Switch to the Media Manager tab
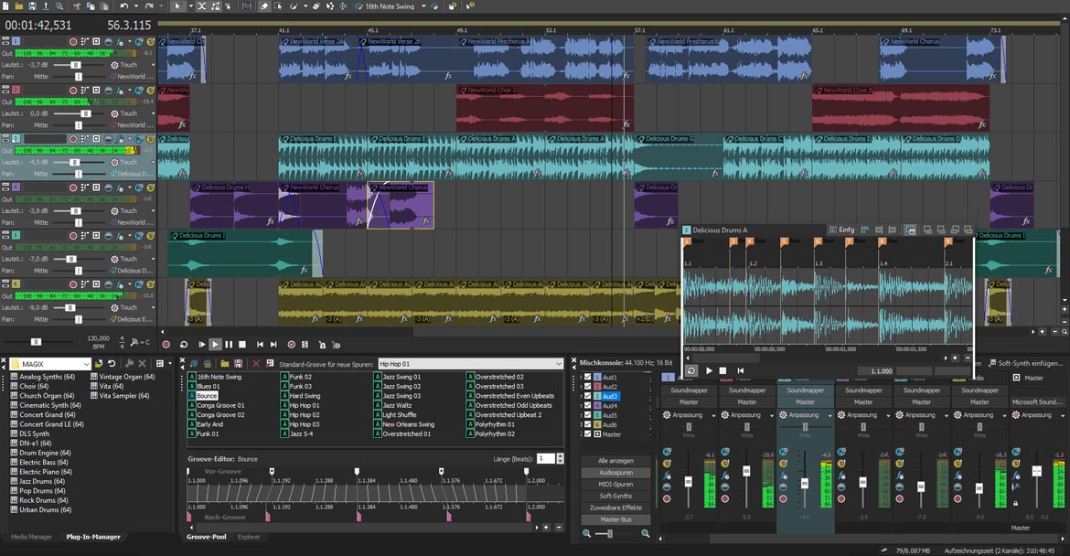The height and width of the screenshot is (556, 1070). pos(31,537)
